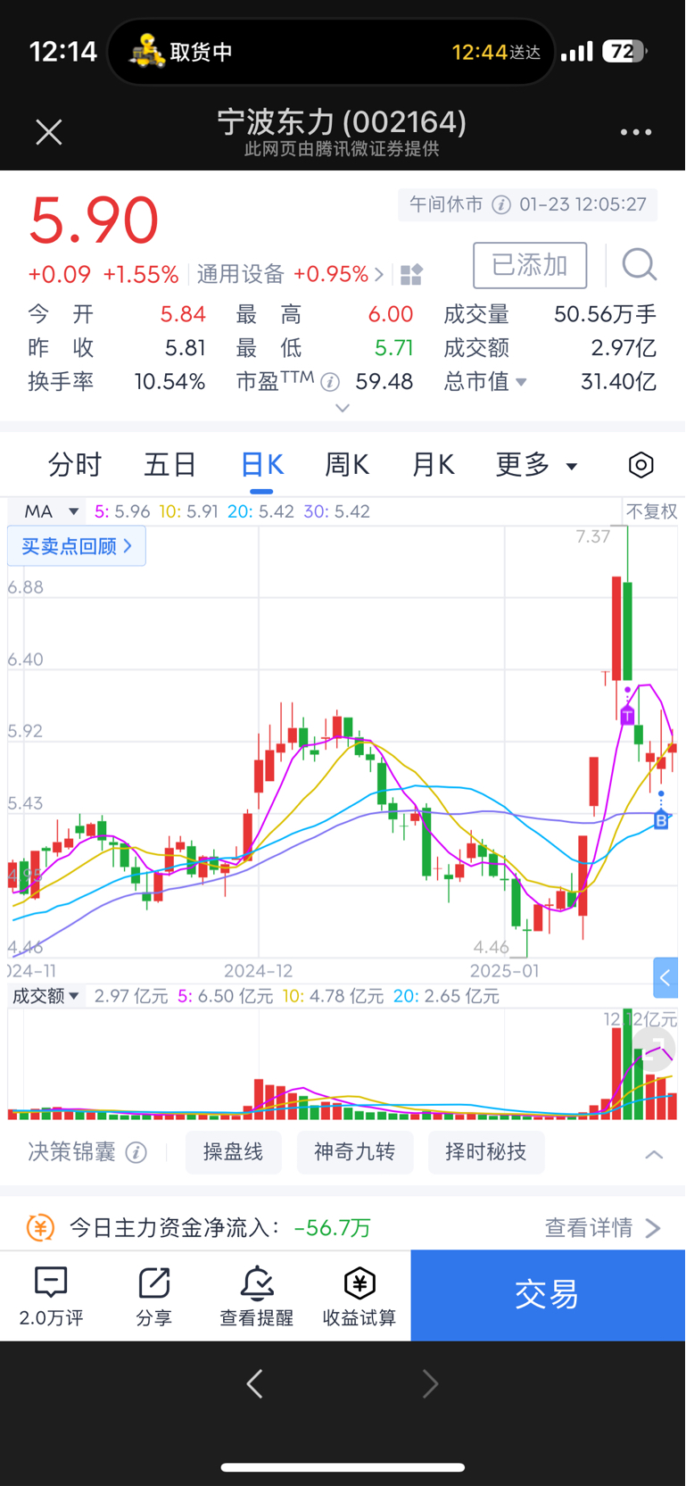Tap the blue left-arrow chart collapse button
The height and width of the screenshot is (1486, 686).
pyautogui.click(x=665, y=978)
